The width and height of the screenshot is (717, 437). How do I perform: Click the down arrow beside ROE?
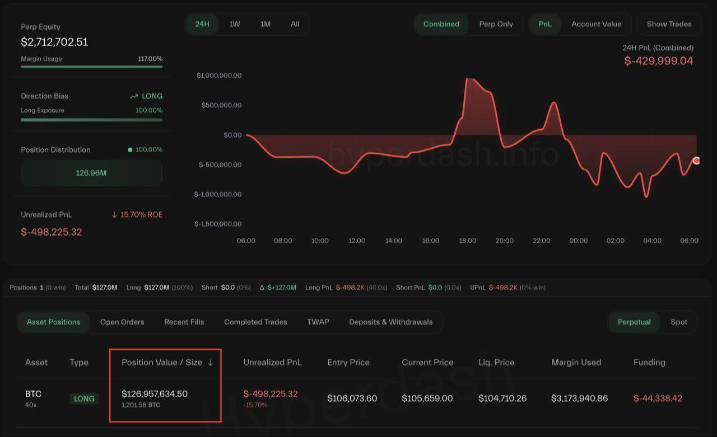[114, 215]
